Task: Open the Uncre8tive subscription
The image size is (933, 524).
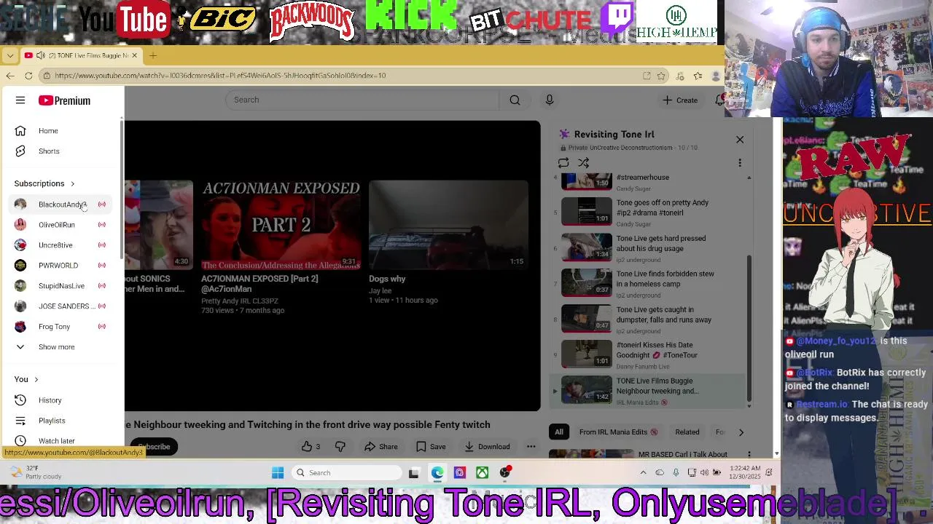Action: (x=62, y=245)
